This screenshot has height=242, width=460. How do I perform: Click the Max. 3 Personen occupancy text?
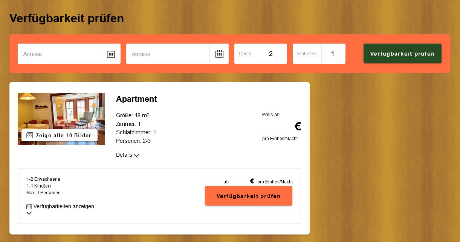[x=43, y=193]
